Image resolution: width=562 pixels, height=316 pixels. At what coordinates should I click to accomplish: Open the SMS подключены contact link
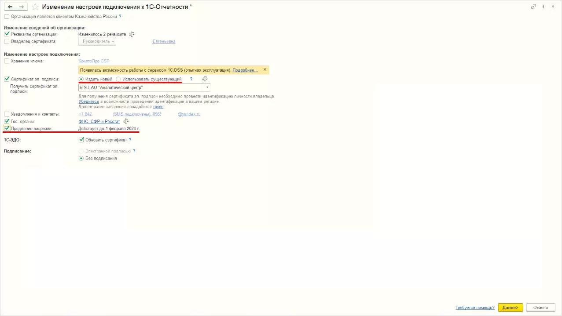(x=137, y=114)
